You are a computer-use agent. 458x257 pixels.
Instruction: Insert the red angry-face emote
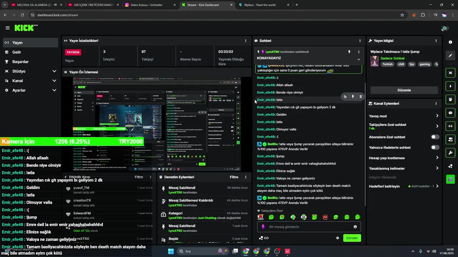click(325, 217)
